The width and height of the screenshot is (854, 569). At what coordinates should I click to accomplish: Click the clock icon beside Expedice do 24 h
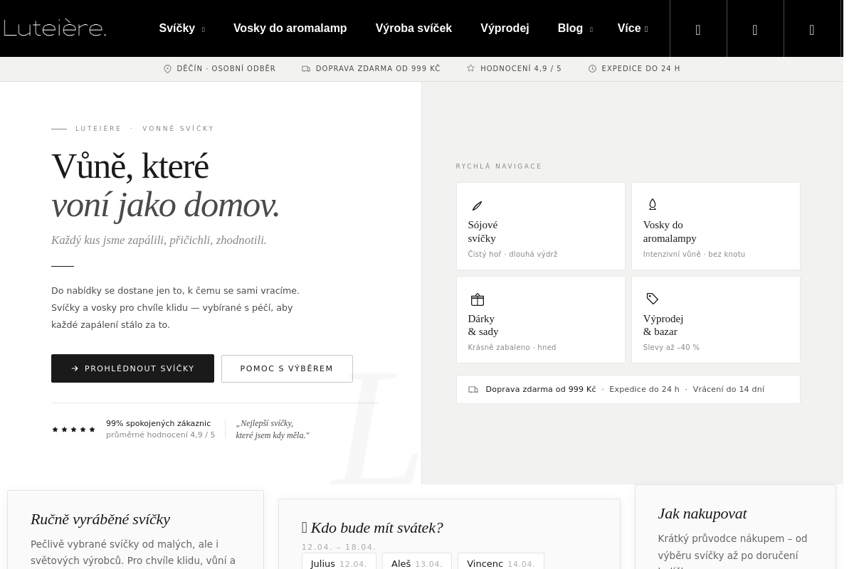[x=592, y=69]
